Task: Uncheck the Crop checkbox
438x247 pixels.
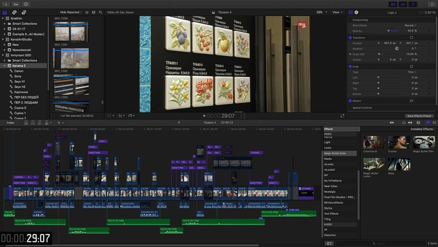Action: [x=350, y=66]
